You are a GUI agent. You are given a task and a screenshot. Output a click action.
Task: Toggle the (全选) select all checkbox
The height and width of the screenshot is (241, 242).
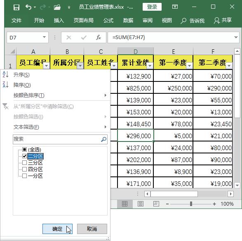(x=24, y=149)
